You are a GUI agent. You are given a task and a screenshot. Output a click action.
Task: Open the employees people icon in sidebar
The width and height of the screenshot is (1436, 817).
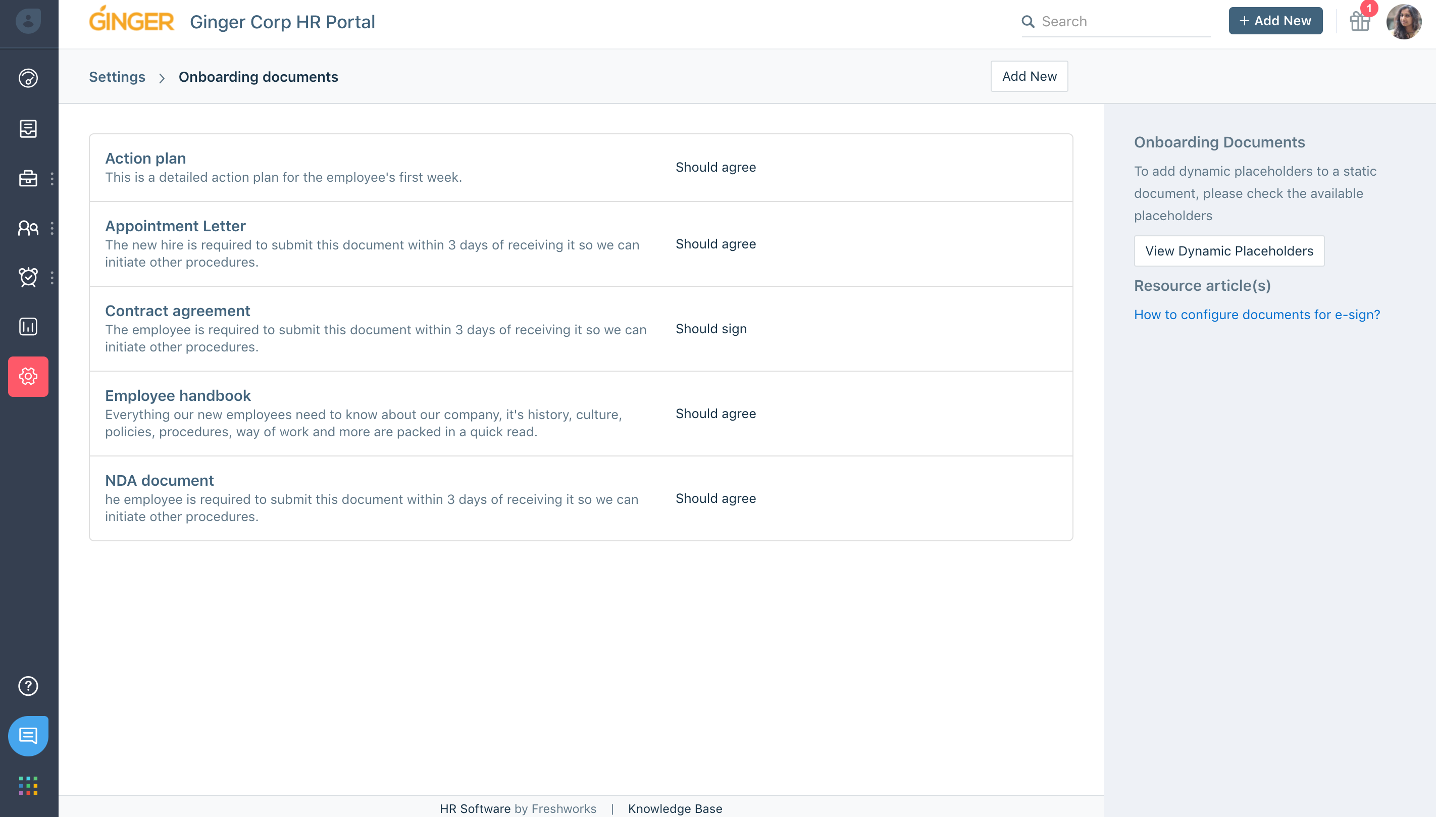pyautogui.click(x=28, y=228)
